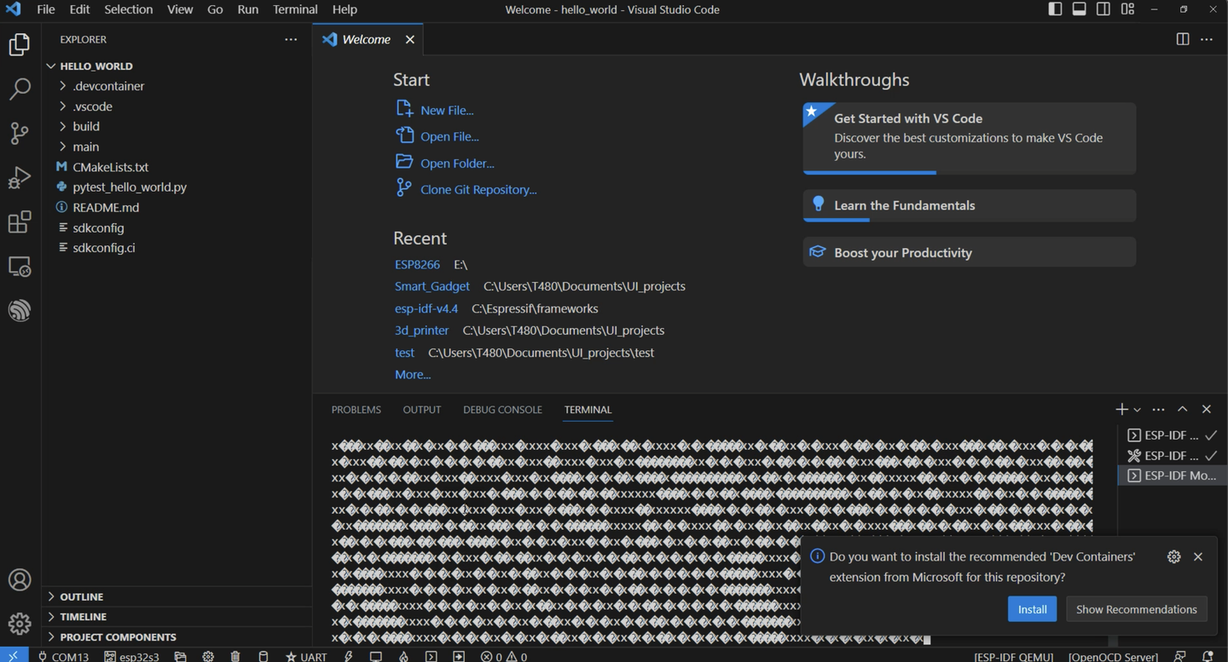Viewport: 1228px width, 662px height.
Task: Click the full clean trash icon in status bar
Action: tap(235, 656)
